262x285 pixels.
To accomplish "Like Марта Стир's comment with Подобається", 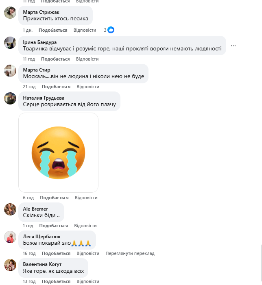I will [x=56, y=87].
